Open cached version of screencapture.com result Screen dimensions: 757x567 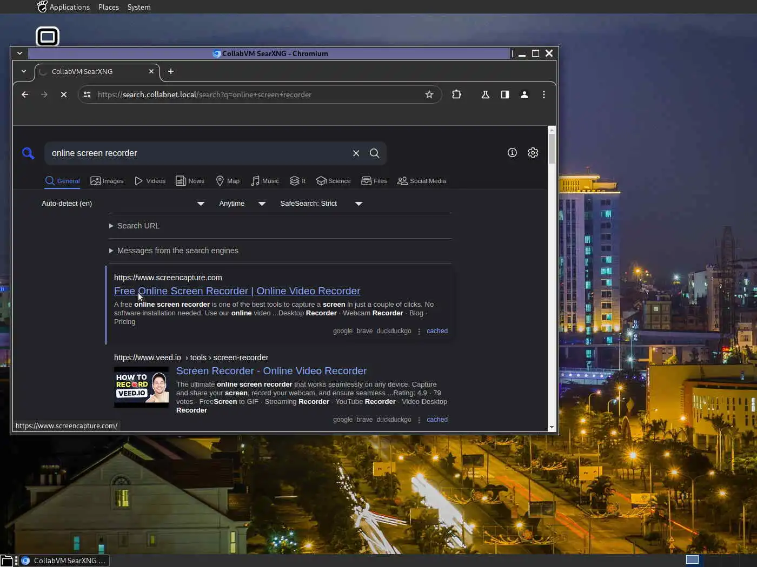pyautogui.click(x=437, y=331)
